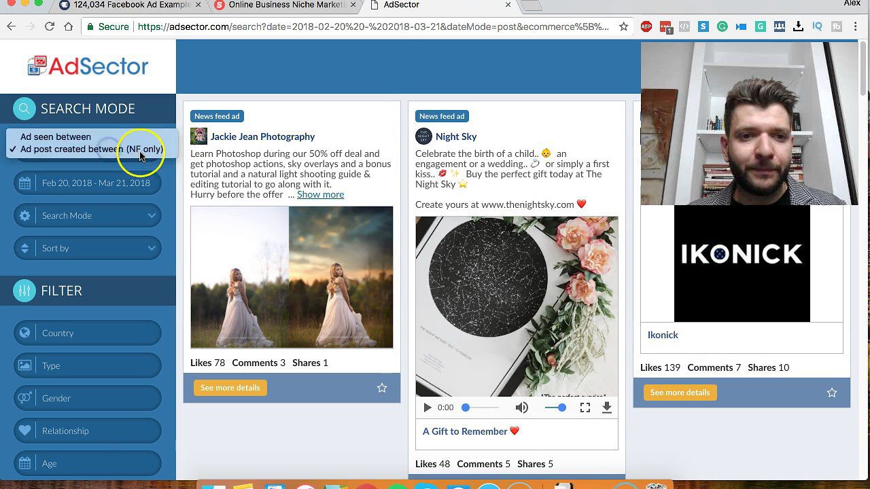Click See more details on Jackie Jean ad
This screenshot has width=870, height=489.
point(230,388)
